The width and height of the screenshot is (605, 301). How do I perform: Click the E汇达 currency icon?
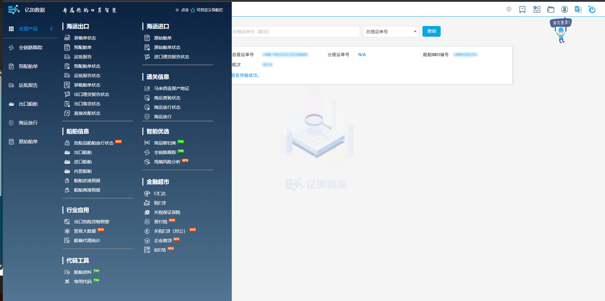click(147, 193)
